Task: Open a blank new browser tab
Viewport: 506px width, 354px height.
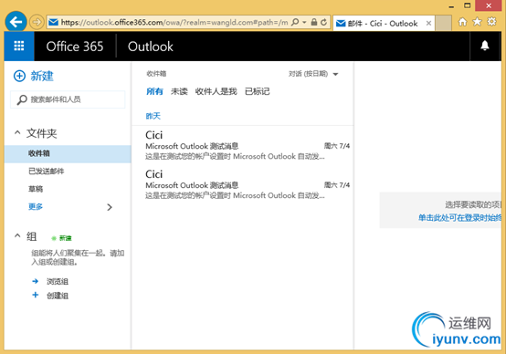Action: (x=443, y=23)
